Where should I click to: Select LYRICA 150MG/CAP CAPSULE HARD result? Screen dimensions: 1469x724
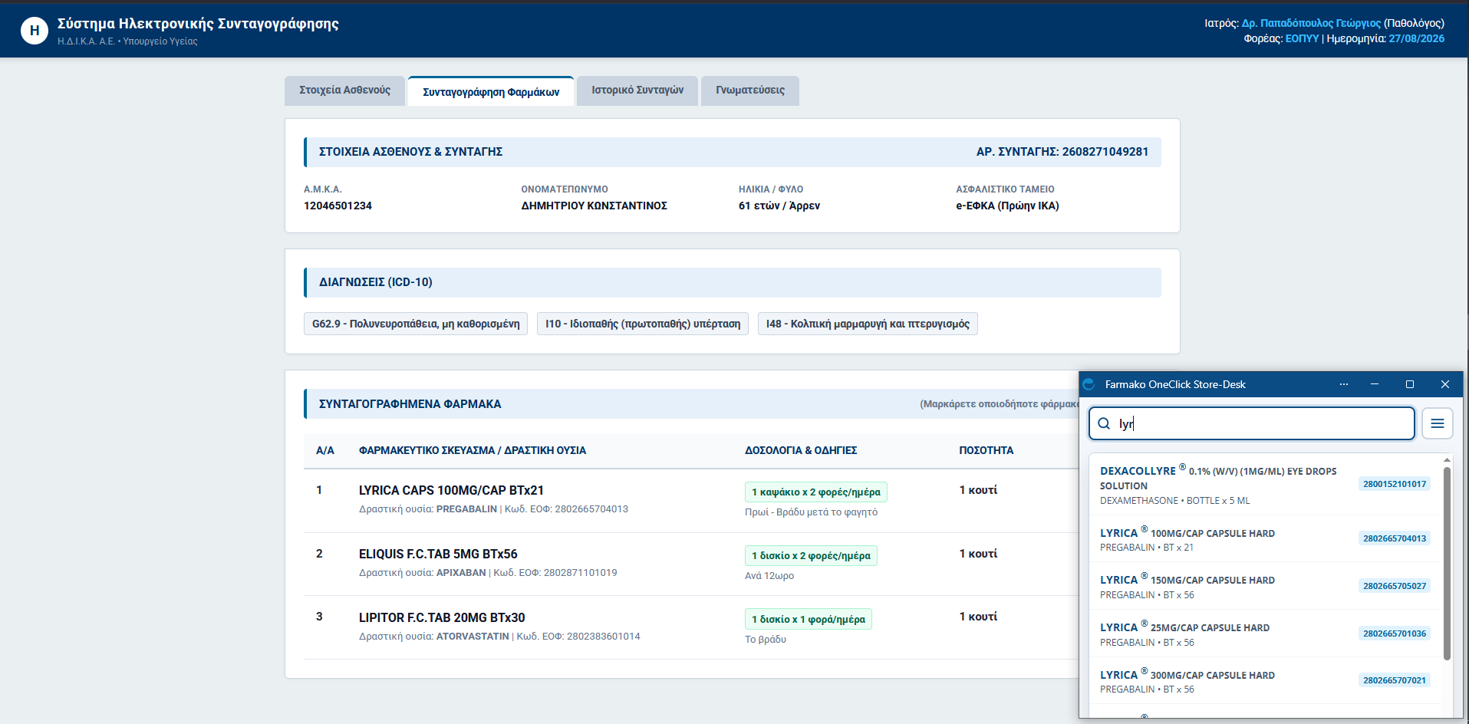1266,587
